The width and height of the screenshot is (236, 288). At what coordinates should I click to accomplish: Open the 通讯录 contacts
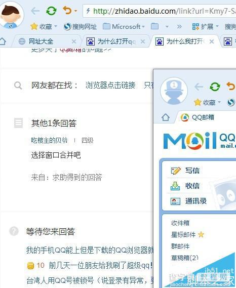tap(188, 201)
